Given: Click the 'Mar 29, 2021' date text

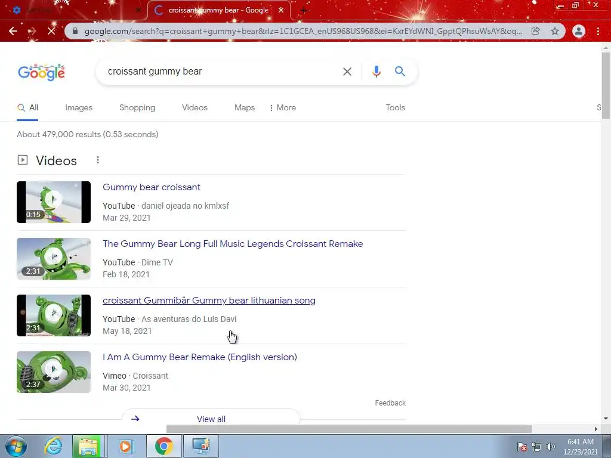Looking at the screenshot, I should tap(126, 218).
